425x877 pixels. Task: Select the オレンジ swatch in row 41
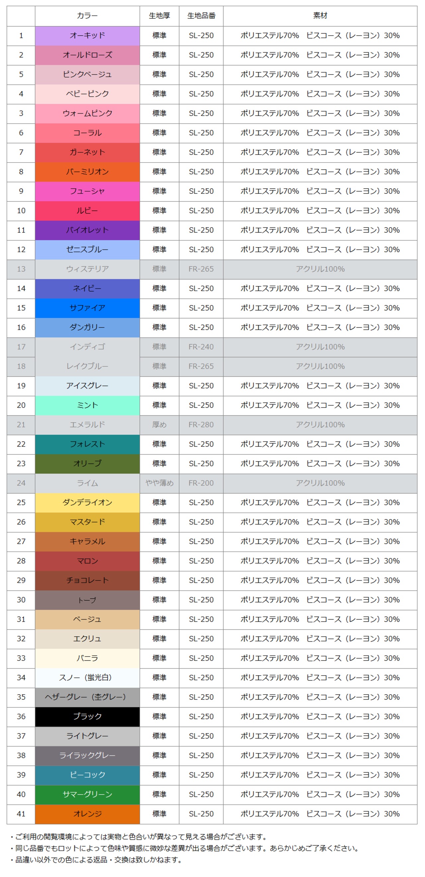(x=87, y=814)
